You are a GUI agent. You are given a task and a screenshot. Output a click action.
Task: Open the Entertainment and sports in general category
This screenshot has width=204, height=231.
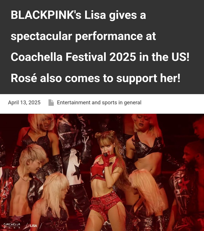(x=99, y=103)
